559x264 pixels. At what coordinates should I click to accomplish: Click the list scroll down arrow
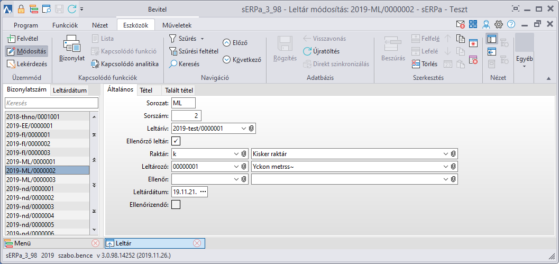94,230
